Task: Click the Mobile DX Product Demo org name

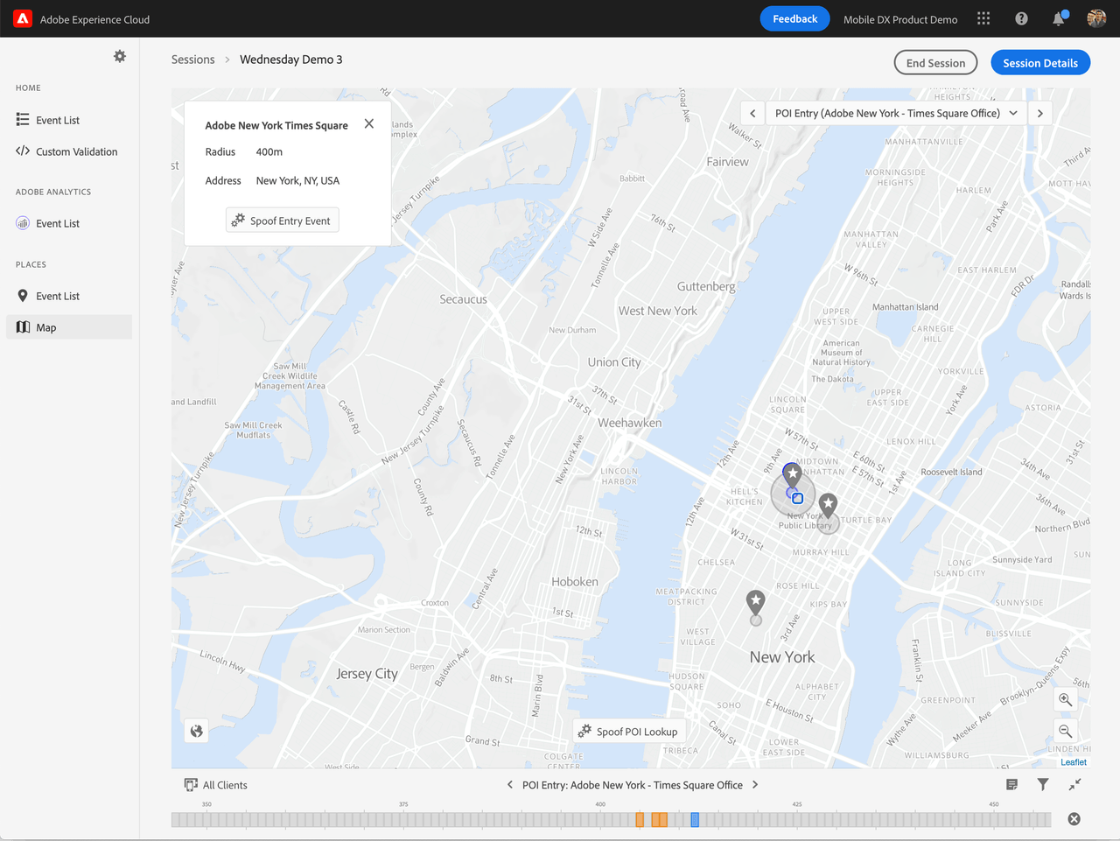Action: click(900, 19)
